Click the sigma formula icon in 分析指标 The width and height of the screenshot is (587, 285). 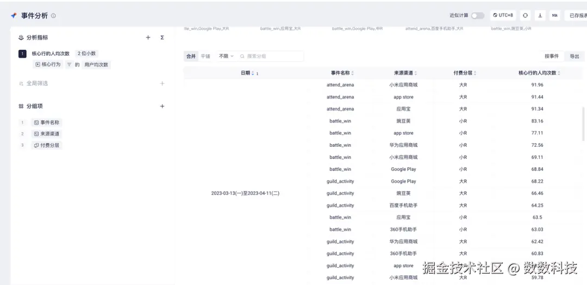click(x=162, y=38)
